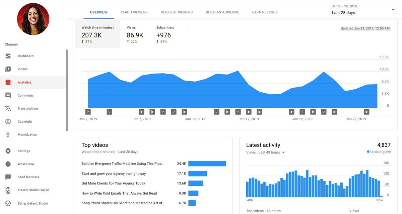The width and height of the screenshot is (402, 214).
Task: Click the 4,837 latest activity count
Action: [384, 145]
